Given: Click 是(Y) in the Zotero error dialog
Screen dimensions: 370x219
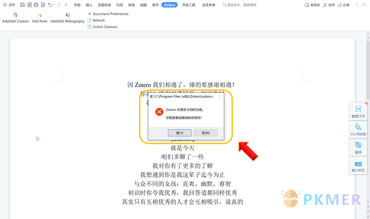Looking at the screenshot, I should tap(180, 133).
